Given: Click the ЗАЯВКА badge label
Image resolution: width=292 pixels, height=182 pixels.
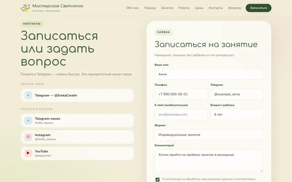Looking at the screenshot, I should [164, 32].
